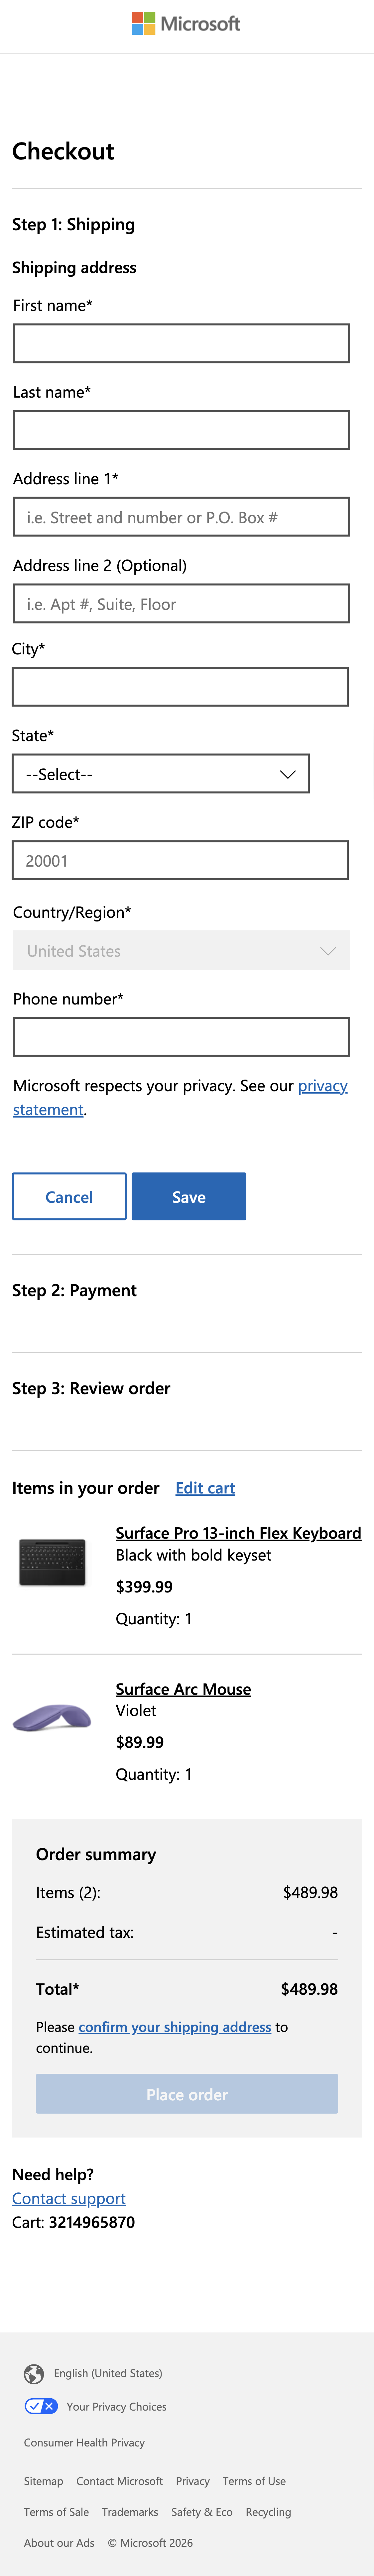The width and height of the screenshot is (374, 2576).
Task: Open the privacy statement link
Action: click(x=322, y=1085)
